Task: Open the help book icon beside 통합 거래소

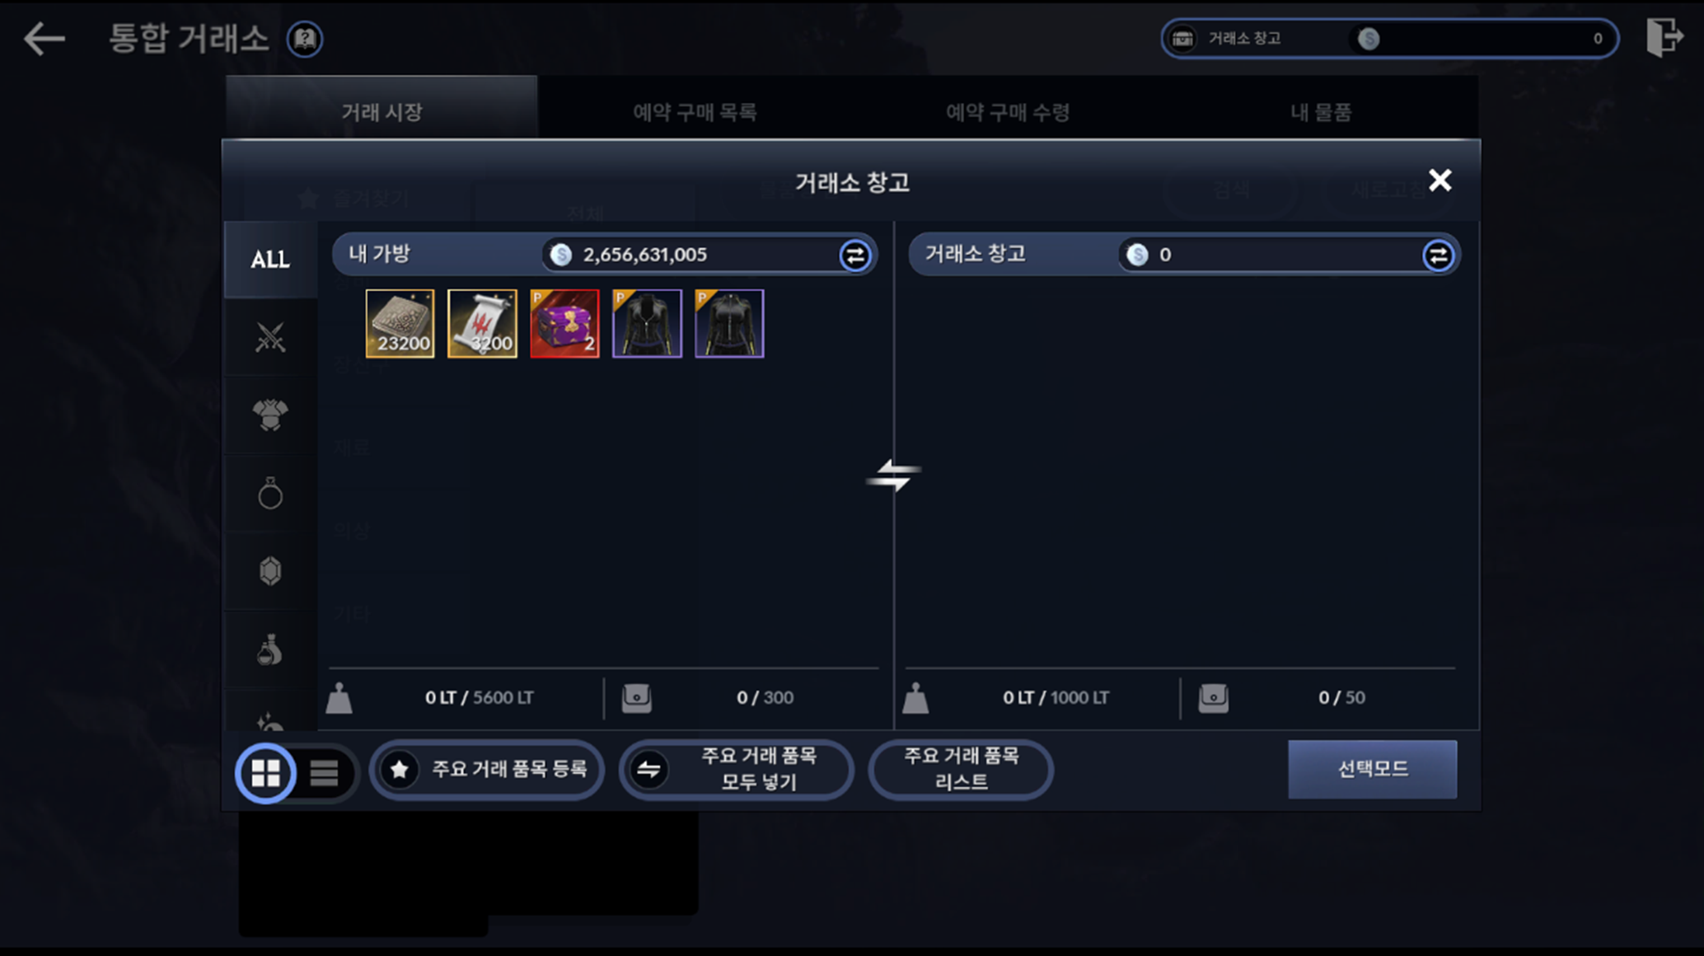Action: coord(305,39)
